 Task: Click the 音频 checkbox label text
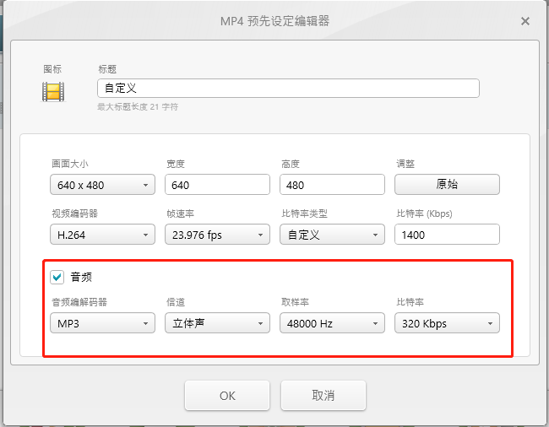(x=81, y=278)
